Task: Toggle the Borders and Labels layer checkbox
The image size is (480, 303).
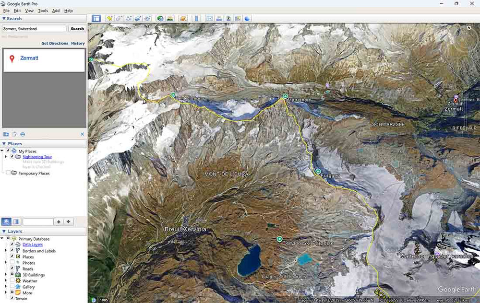Action: [x=12, y=250]
